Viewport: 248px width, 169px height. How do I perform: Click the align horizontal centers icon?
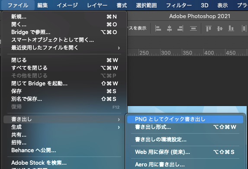[x=169, y=28]
